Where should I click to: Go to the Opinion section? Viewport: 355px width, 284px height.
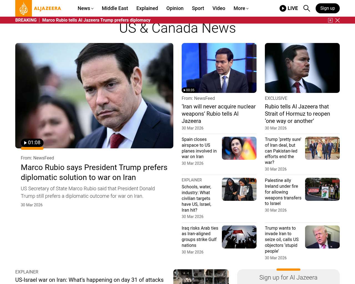[x=175, y=8]
